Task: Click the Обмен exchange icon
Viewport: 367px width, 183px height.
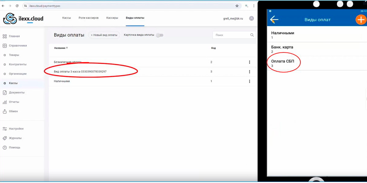Action: [5, 111]
